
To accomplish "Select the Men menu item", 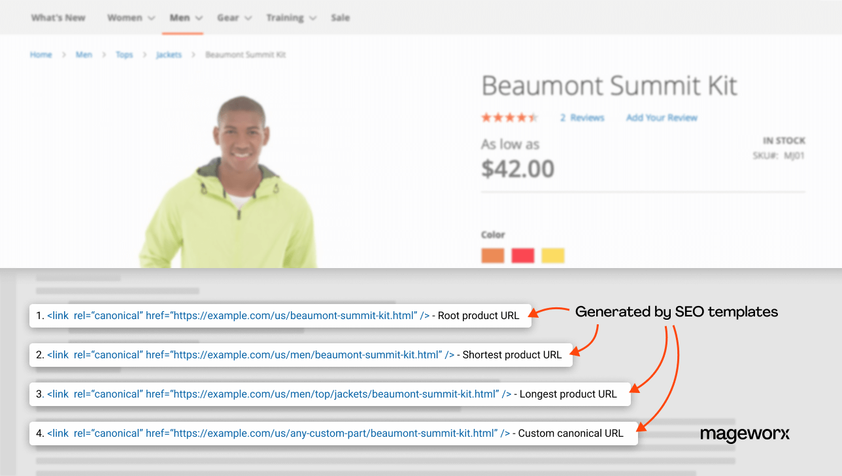I will pyautogui.click(x=179, y=18).
